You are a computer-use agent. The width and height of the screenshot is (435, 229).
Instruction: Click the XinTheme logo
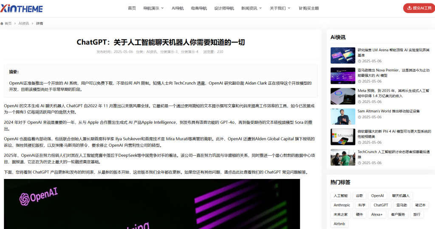[21, 8]
